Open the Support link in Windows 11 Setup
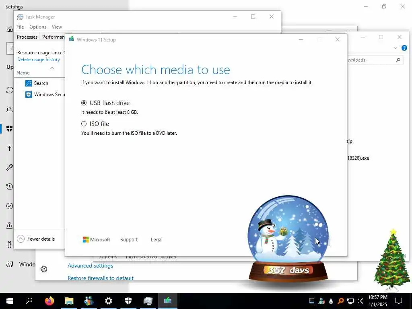This screenshot has width=412, height=309. pos(129,240)
